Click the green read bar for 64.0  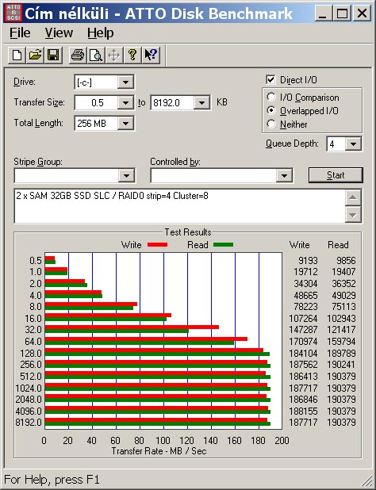(140, 343)
